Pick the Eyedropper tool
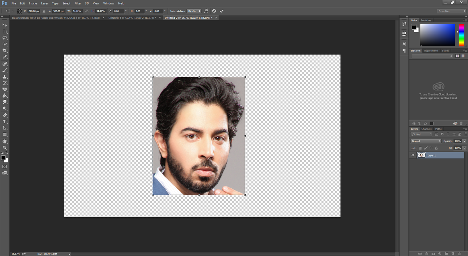 [x=5, y=57]
